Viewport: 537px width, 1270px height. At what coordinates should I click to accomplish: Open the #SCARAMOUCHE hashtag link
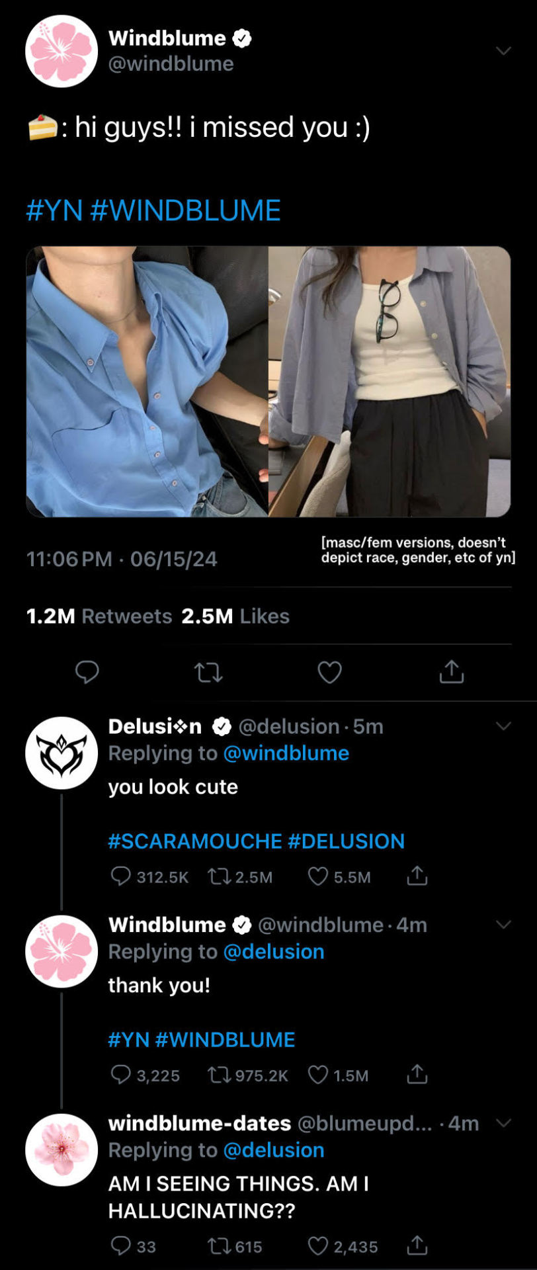(195, 841)
